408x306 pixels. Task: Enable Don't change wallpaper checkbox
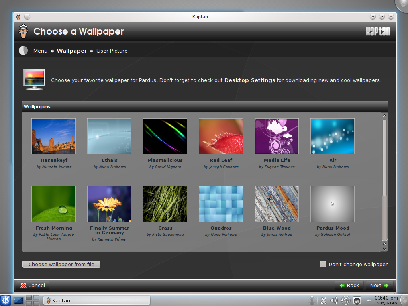[323, 264]
